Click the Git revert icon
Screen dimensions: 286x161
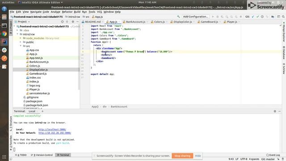267,17
